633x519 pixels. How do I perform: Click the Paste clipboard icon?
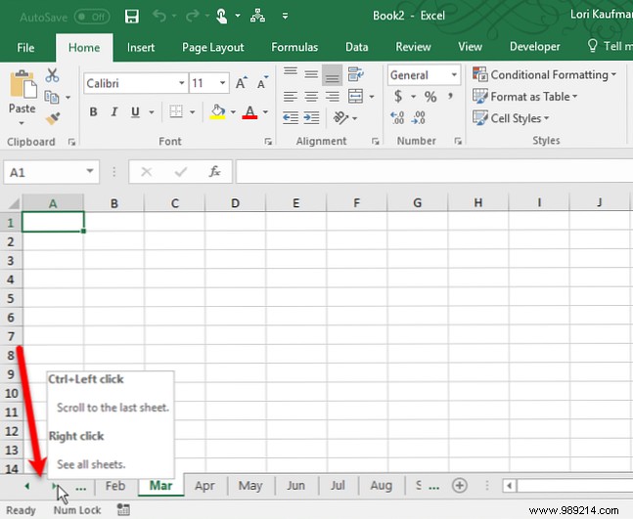click(23, 84)
